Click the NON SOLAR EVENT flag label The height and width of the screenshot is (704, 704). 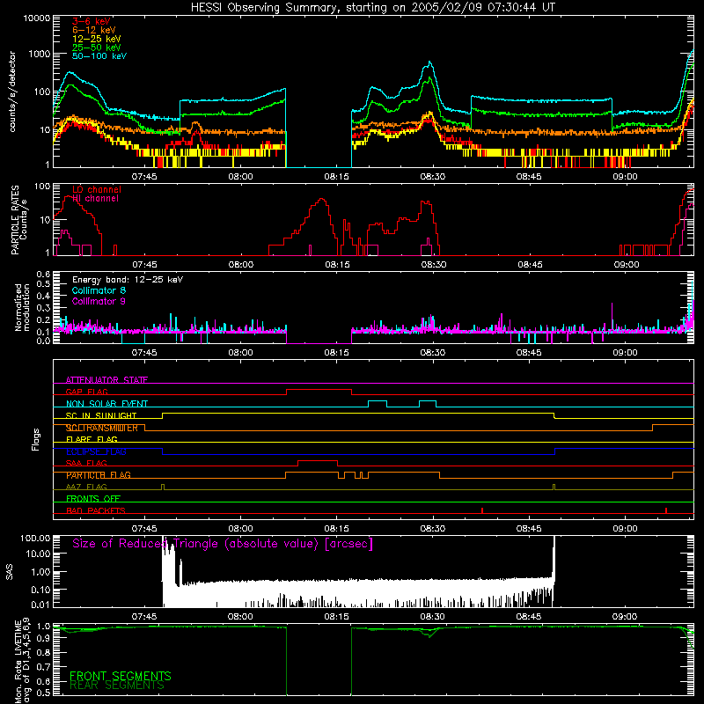click(106, 404)
